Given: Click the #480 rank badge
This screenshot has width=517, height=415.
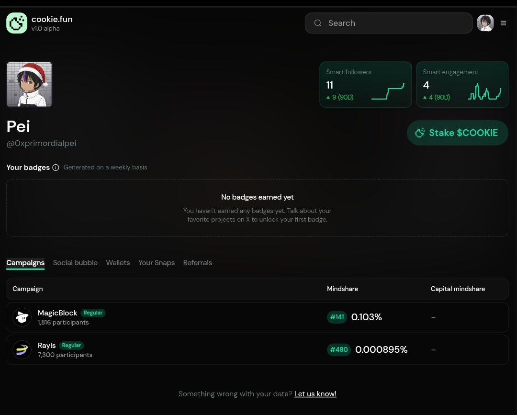Looking at the screenshot, I should point(339,350).
